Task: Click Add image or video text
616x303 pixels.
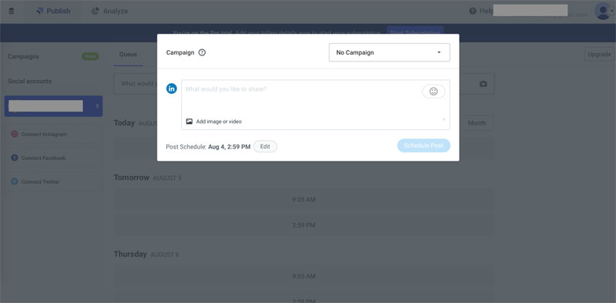Action: [x=219, y=122]
